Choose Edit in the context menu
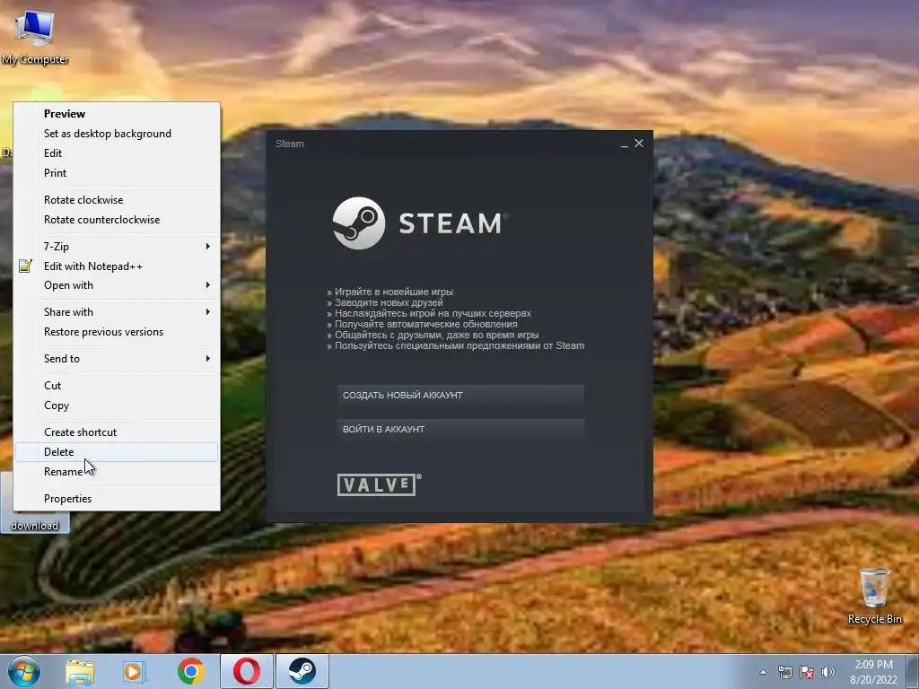Screen dimensions: 919x689 (x=117, y=153)
